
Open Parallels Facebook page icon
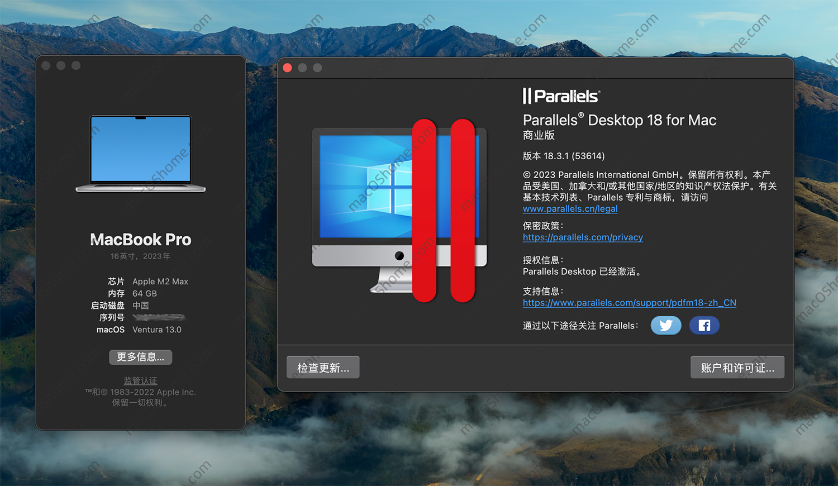(x=704, y=325)
